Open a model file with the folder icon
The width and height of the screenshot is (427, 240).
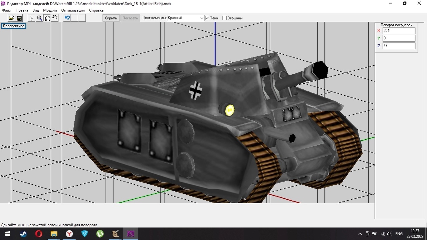11,18
